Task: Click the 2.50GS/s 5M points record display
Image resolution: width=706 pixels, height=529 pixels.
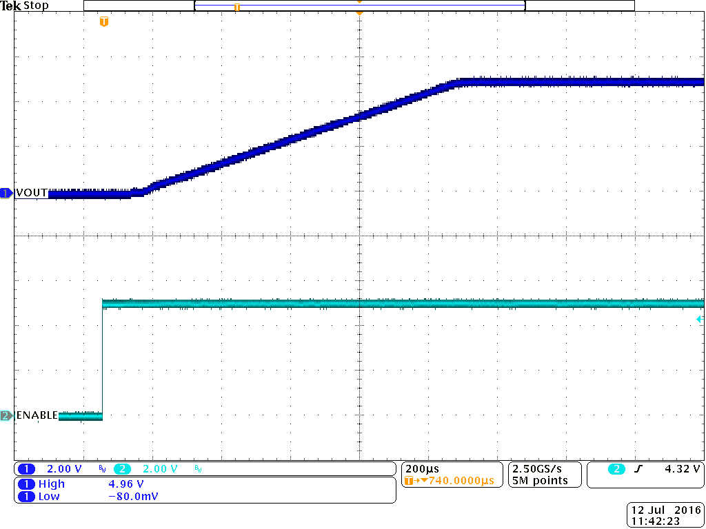Action: click(544, 475)
